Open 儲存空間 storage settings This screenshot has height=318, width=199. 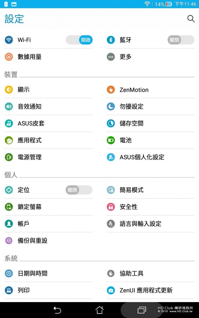click(131, 123)
